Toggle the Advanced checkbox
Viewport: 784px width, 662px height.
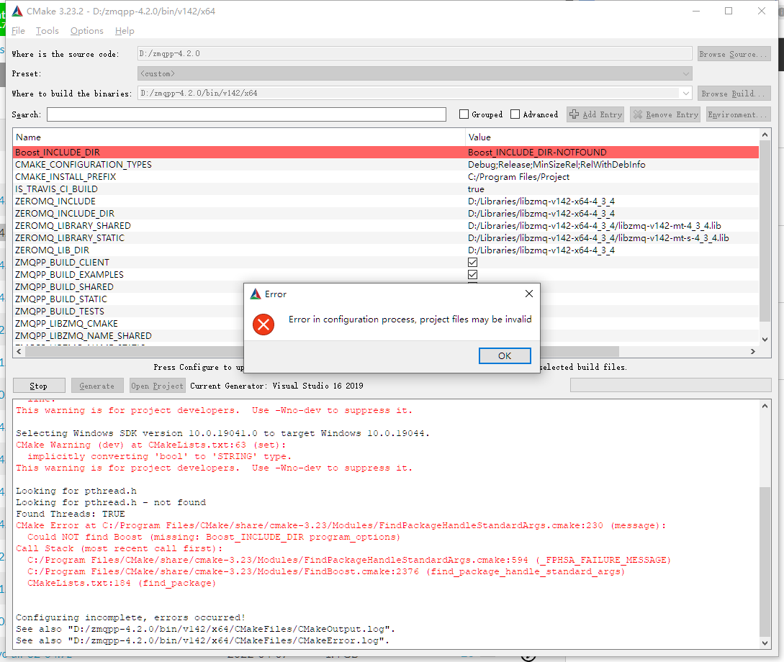click(x=515, y=114)
